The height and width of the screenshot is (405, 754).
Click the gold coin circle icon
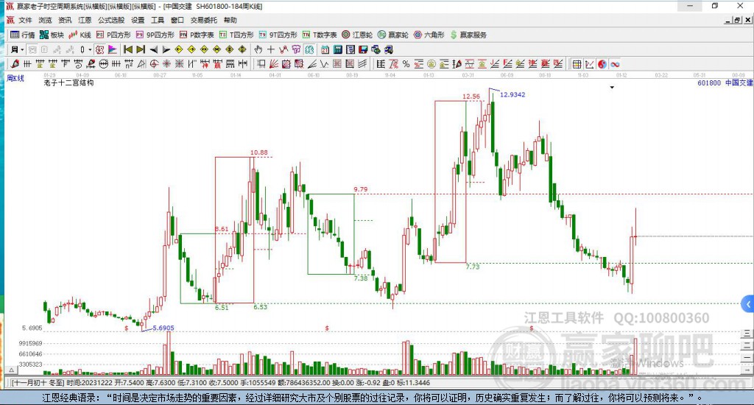point(431,64)
